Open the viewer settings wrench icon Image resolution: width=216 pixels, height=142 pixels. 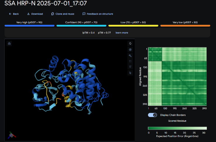tap(130, 55)
